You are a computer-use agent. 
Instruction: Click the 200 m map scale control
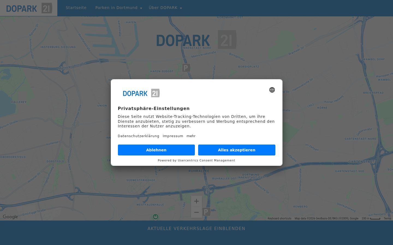click(x=371, y=218)
